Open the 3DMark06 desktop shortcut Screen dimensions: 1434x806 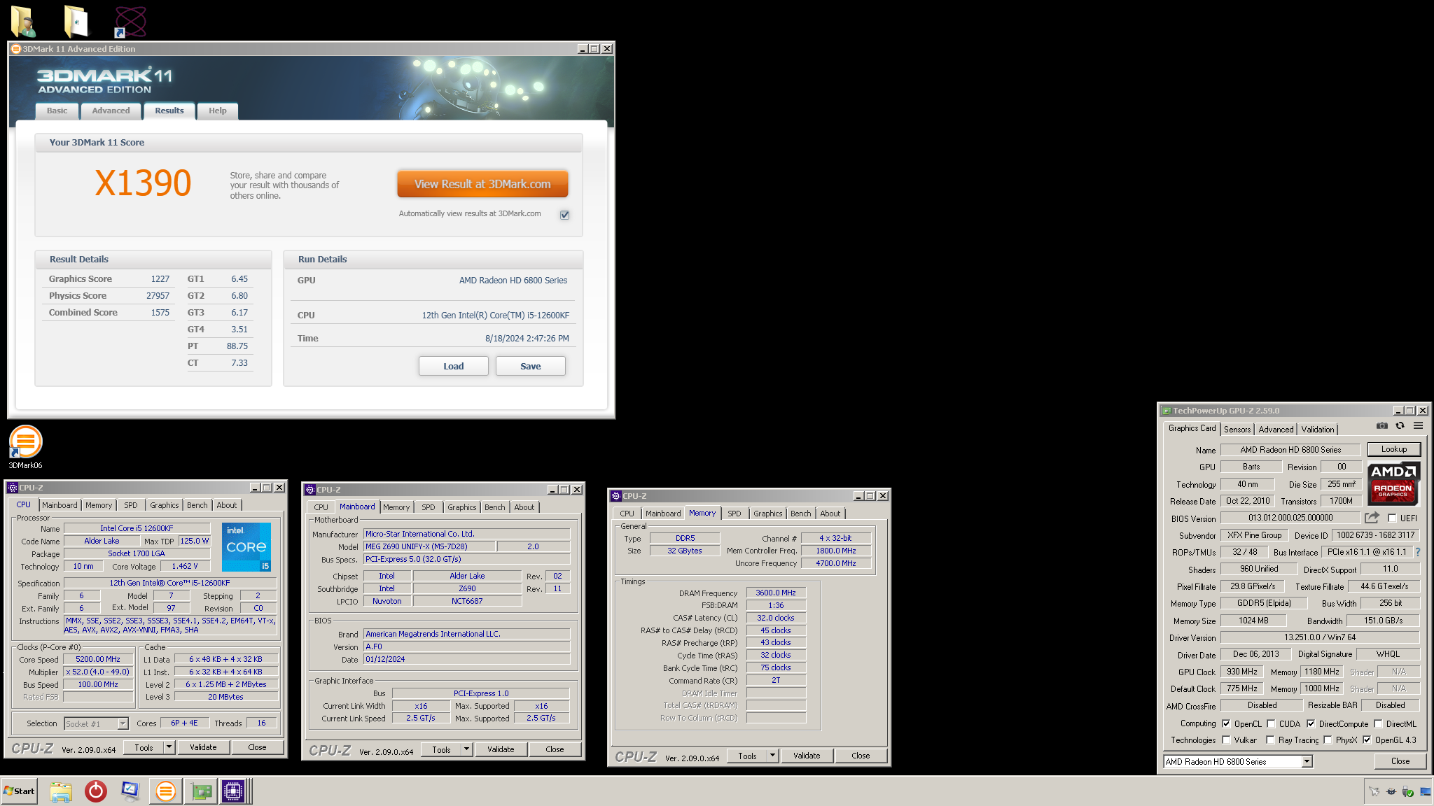[25, 448]
